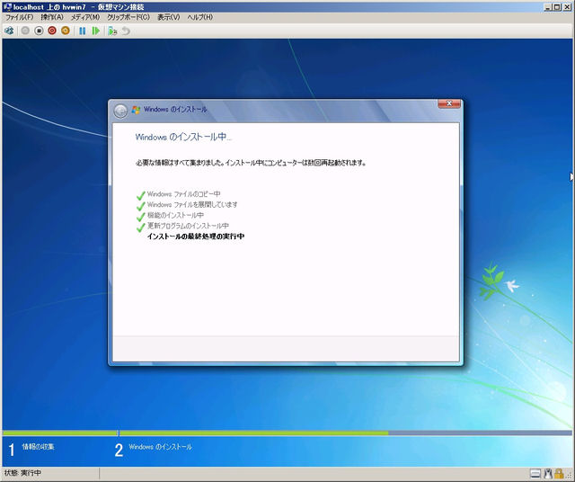Click '更新プログラムのインストール中' step
575x482 pixels.
(188, 226)
